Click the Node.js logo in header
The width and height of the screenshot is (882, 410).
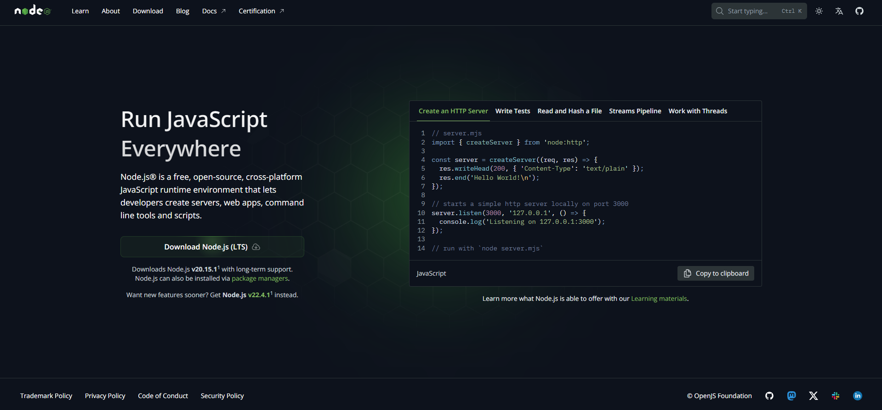click(33, 11)
